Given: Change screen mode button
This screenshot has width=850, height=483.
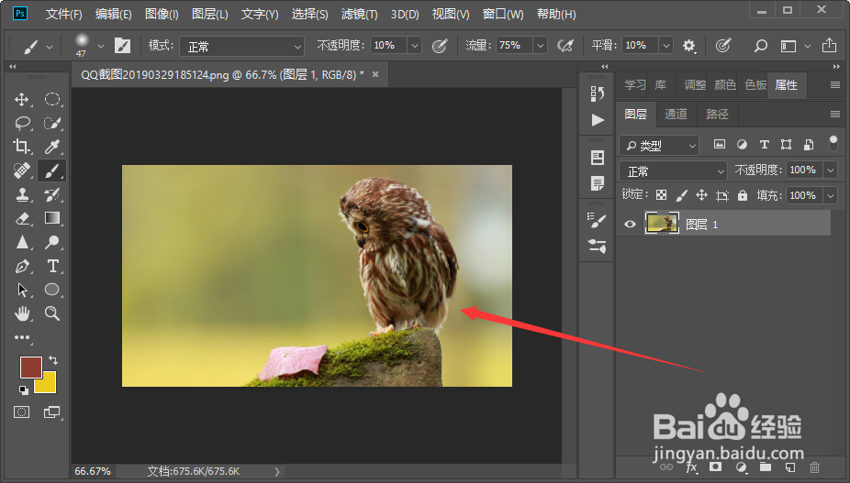Looking at the screenshot, I should 52,412.
